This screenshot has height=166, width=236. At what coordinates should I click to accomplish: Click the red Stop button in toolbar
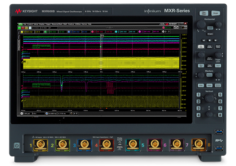tap(23, 28)
